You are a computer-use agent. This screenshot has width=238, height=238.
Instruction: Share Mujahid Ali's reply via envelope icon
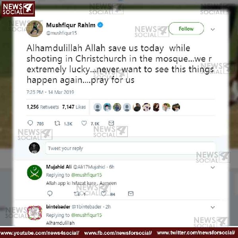point(131,193)
